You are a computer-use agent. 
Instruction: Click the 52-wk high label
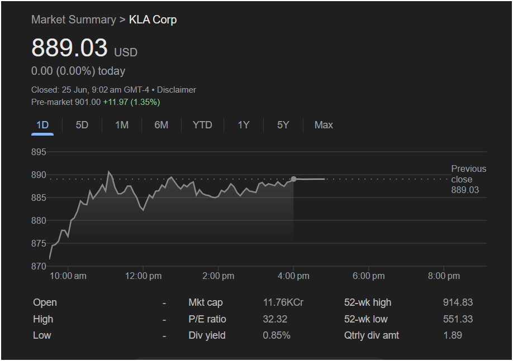[x=367, y=302]
